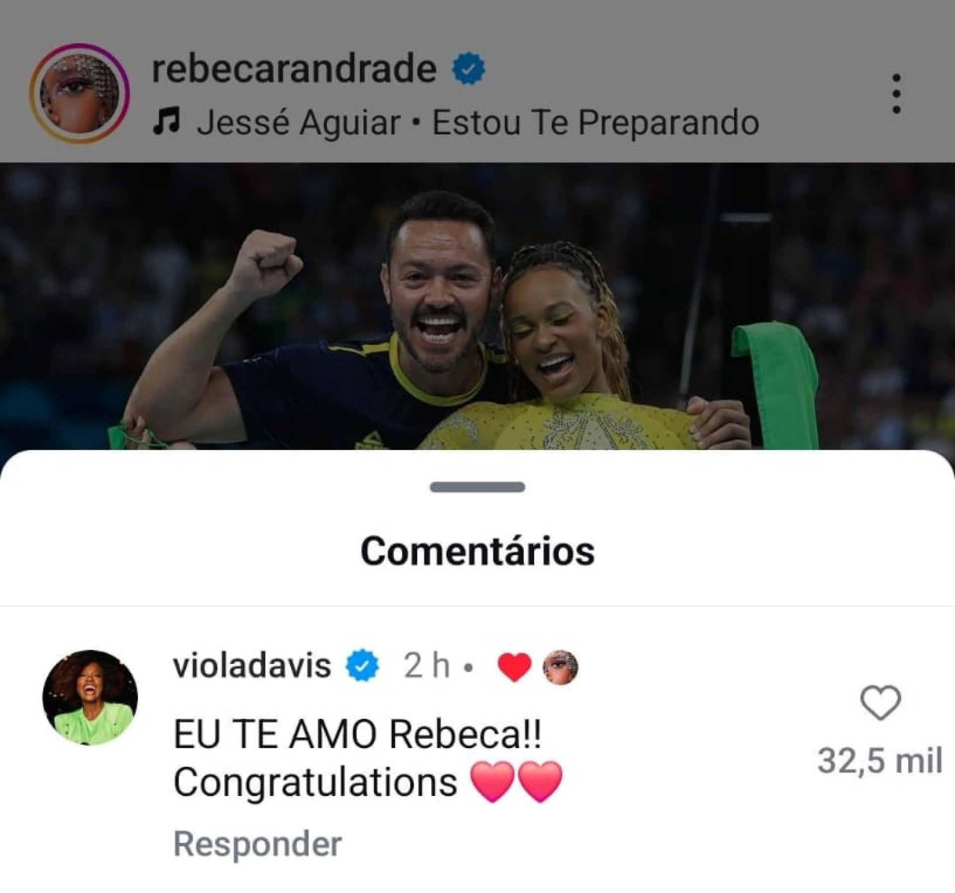Tap the Comentários header
Viewport: 955px width, 893px height.
(477, 551)
